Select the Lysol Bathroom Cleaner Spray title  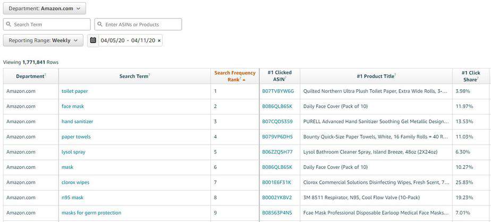coord(370,152)
